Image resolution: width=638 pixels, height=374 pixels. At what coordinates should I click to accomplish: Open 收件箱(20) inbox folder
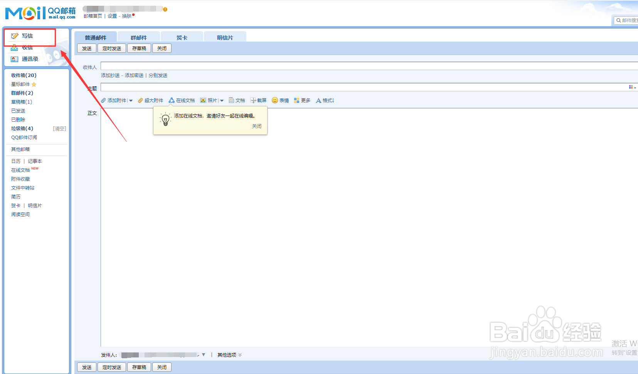[x=24, y=75]
